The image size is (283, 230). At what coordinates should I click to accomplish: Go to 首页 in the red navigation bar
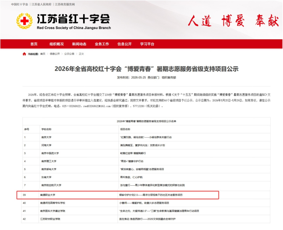click(x=34, y=44)
